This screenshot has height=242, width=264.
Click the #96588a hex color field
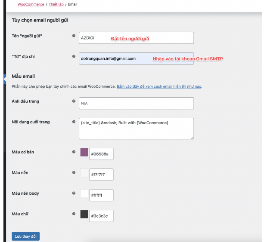101,154
